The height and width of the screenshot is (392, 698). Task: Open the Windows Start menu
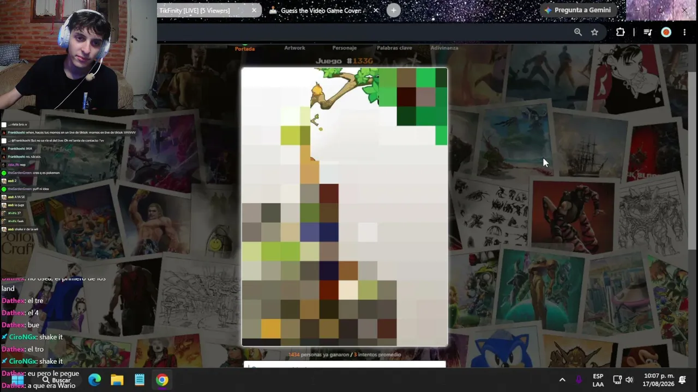click(17, 380)
